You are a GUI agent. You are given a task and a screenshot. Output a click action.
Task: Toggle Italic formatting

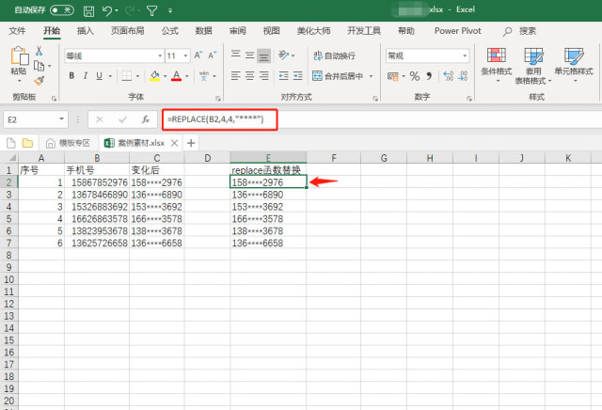pos(86,75)
